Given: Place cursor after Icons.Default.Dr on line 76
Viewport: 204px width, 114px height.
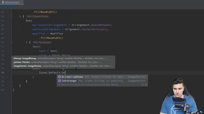Looking at the screenshot, I should 65,73.
